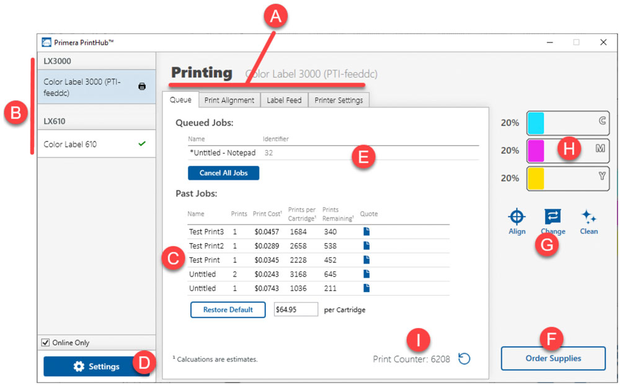Open the quote for the Untitled job costing $0.0743
The image size is (620, 385).
tap(366, 288)
